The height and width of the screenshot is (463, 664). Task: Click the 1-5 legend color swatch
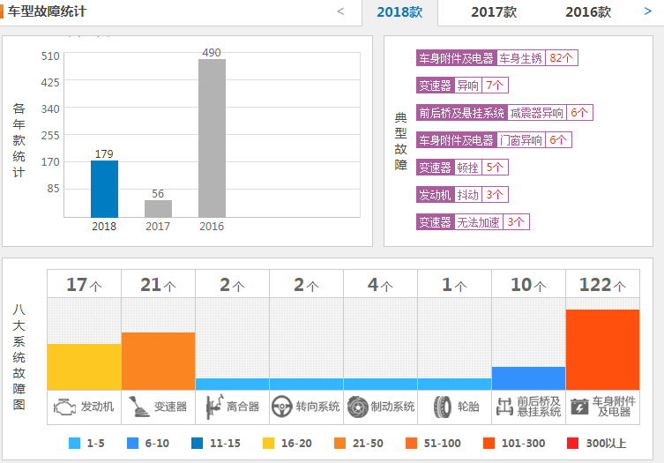75,443
